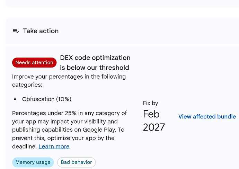The width and height of the screenshot is (239, 169).
Task: Click the Fix by label
Action: pos(150,103)
